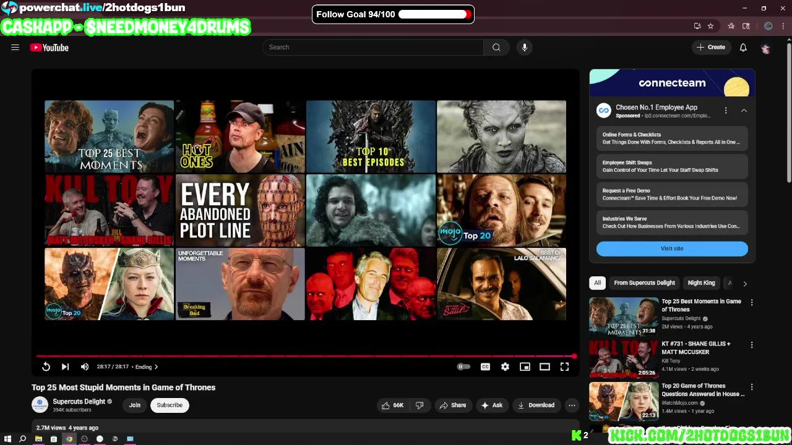Viewport: 792px width, 445px height.
Task: Like the video with 66K likes
Action: coord(392,405)
